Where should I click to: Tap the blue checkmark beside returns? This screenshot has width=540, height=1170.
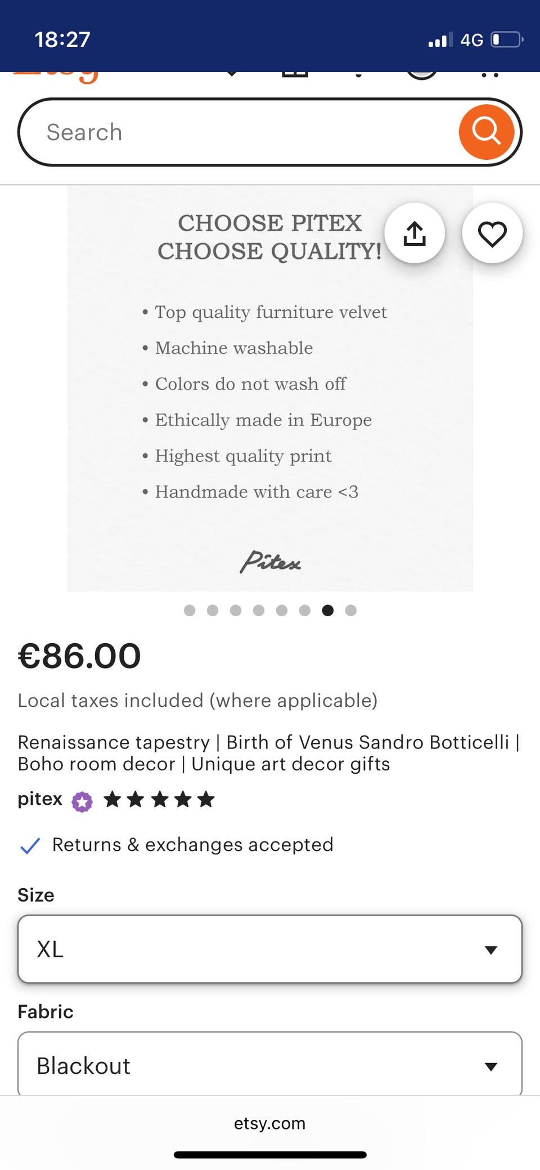30,845
